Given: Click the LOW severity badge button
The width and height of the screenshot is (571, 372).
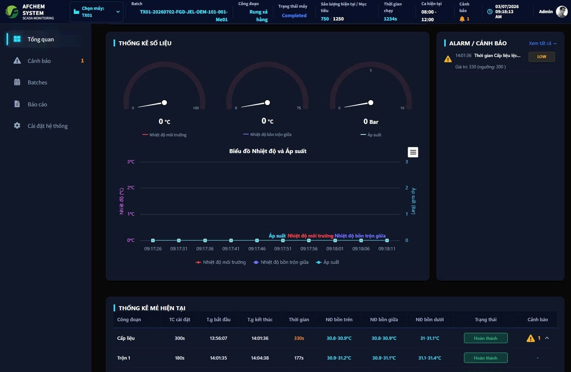Looking at the screenshot, I should (x=541, y=57).
